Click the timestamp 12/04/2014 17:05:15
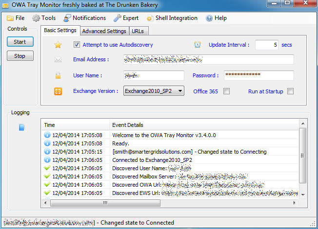The width and height of the screenshot is (318, 229). click(77, 152)
